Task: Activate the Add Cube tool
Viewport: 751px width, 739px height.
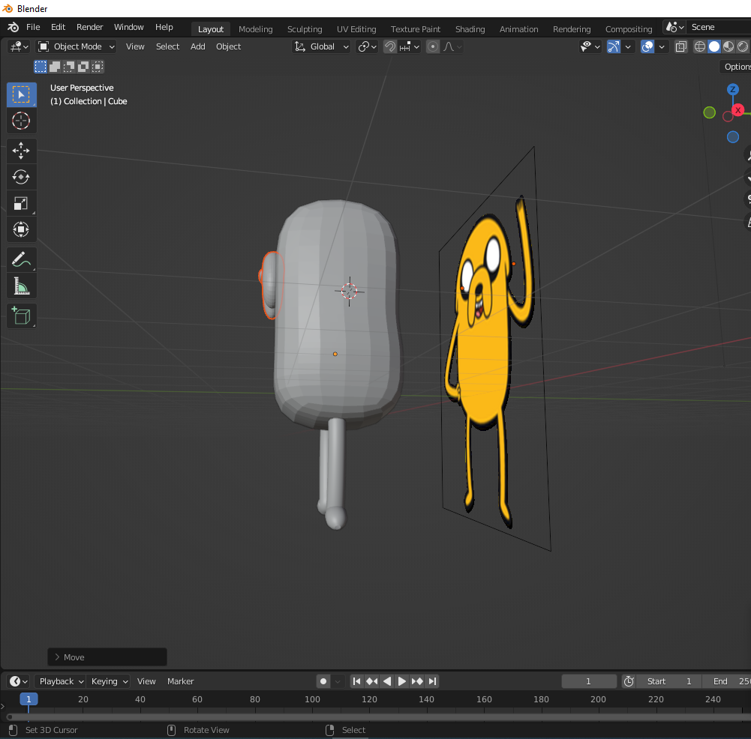Action: click(21, 316)
